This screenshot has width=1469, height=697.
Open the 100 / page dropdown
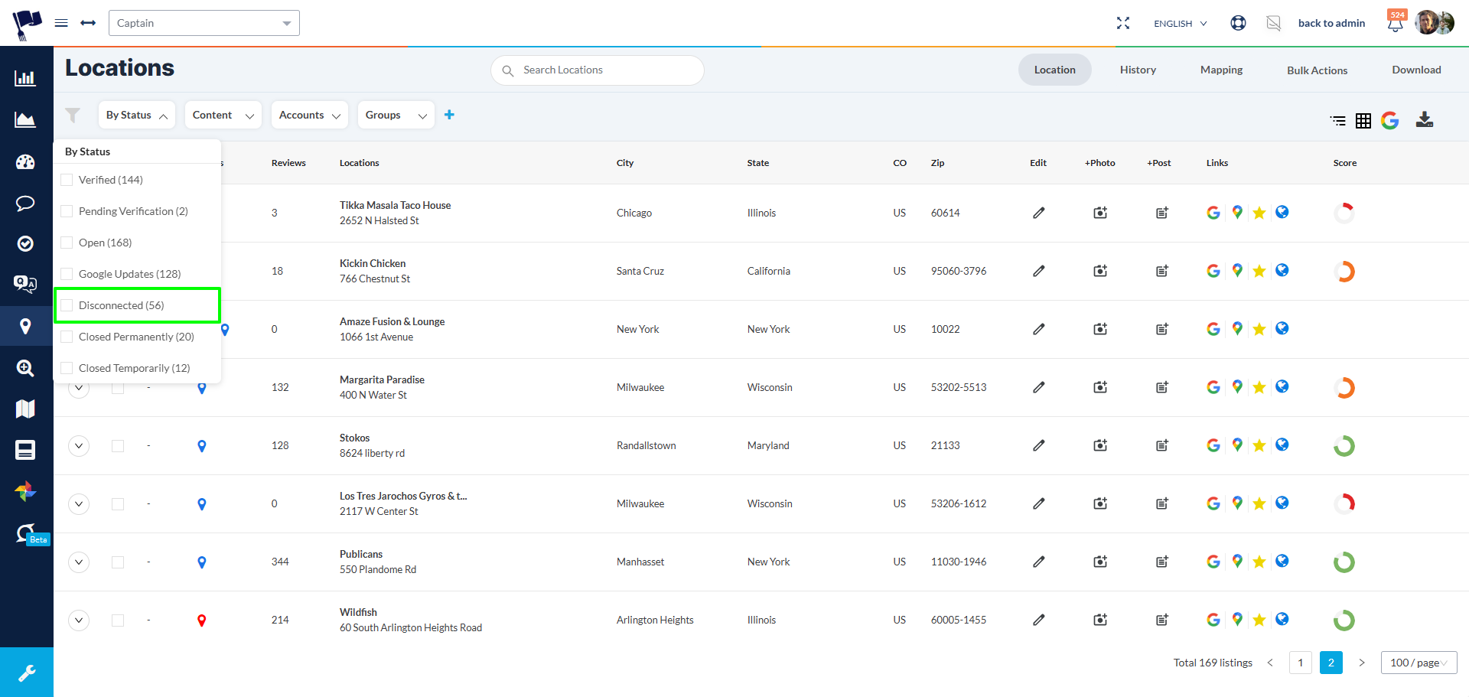tap(1418, 663)
